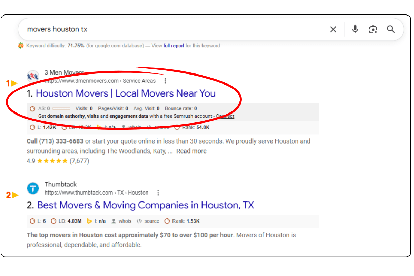Click the source code icon in Thumbtack bar
Viewport: 414px width, 276px height.
[x=139, y=221]
